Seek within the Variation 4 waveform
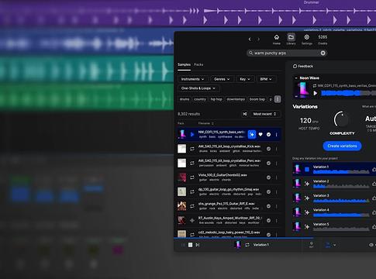Viewport: 376px width, 279px height. (x=341, y=215)
